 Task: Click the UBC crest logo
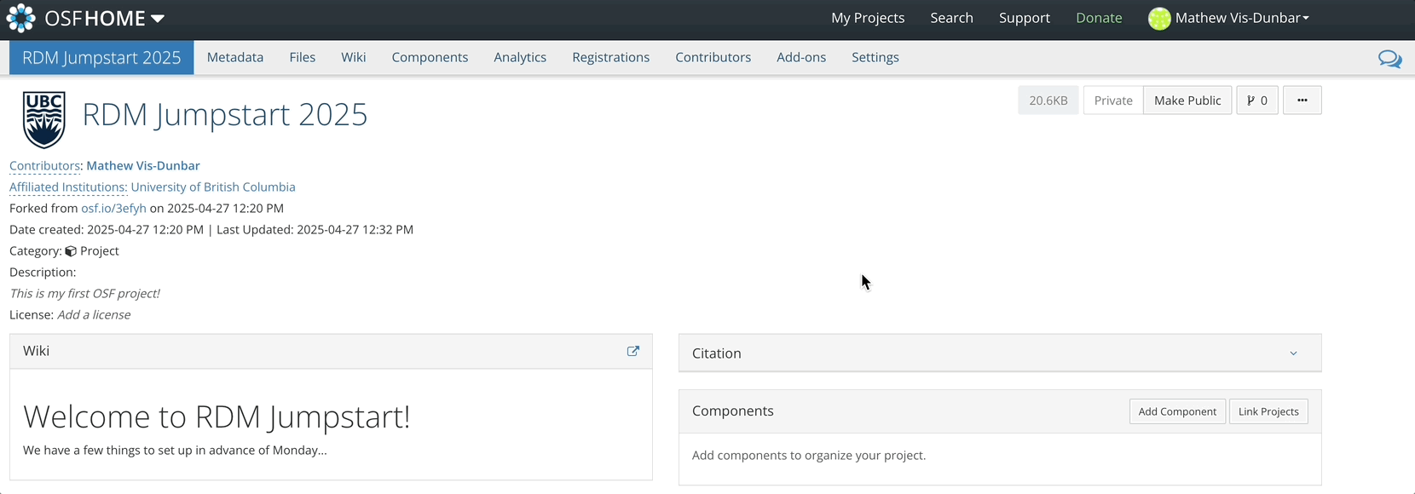(x=43, y=119)
